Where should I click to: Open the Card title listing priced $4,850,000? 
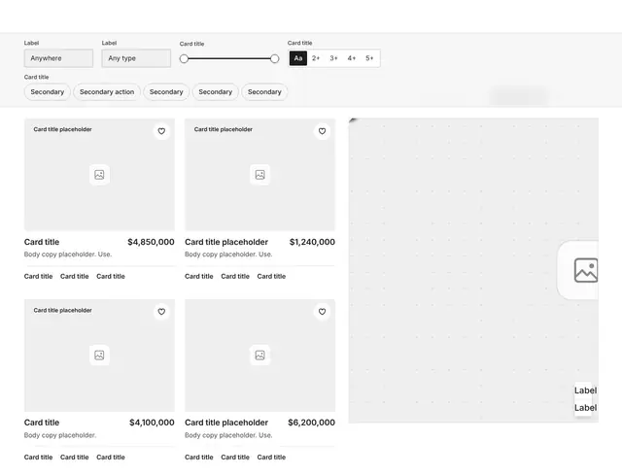point(42,242)
